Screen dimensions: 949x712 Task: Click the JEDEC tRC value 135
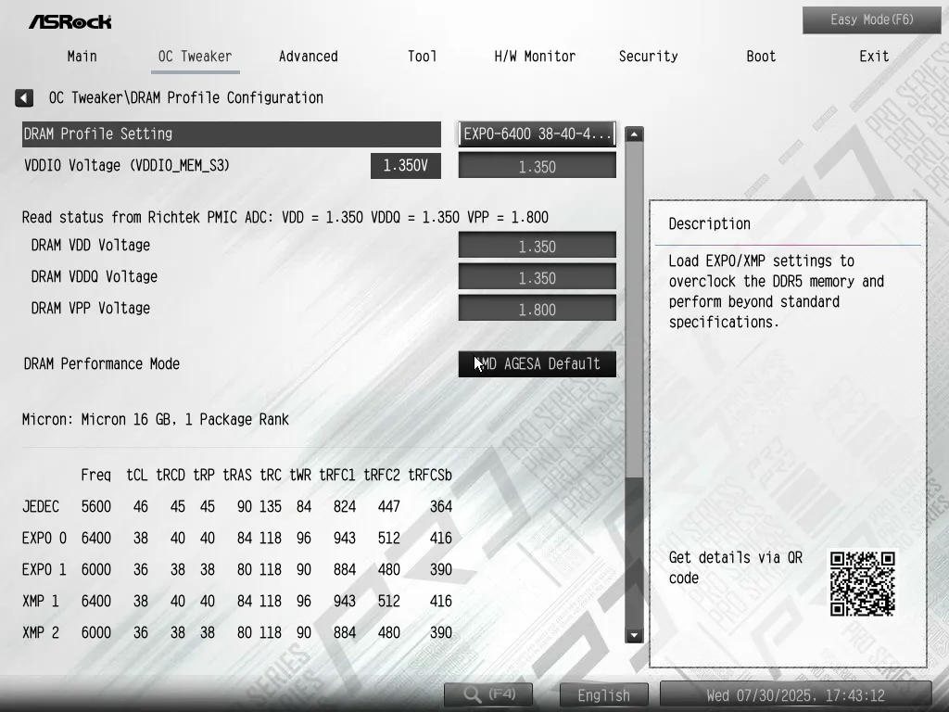[x=271, y=506]
